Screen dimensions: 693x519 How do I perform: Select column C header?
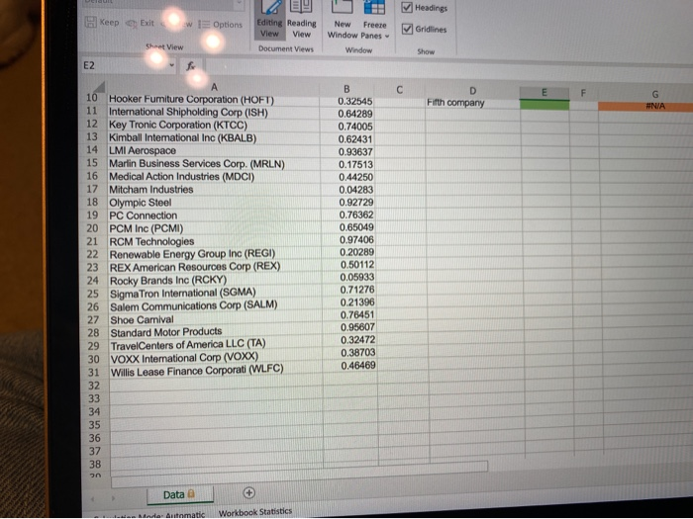click(400, 90)
